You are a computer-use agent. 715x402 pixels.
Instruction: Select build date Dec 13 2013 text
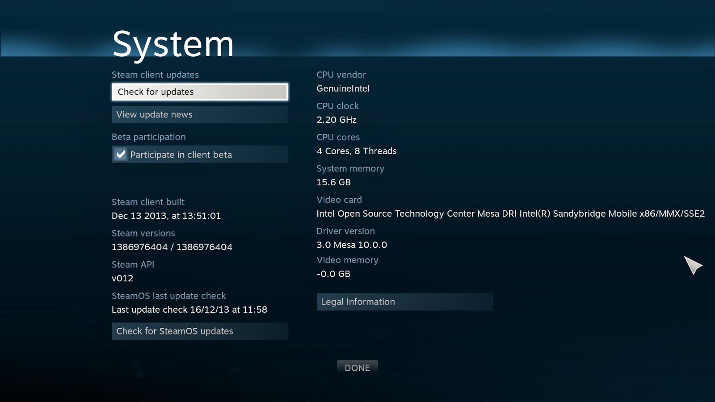point(166,215)
